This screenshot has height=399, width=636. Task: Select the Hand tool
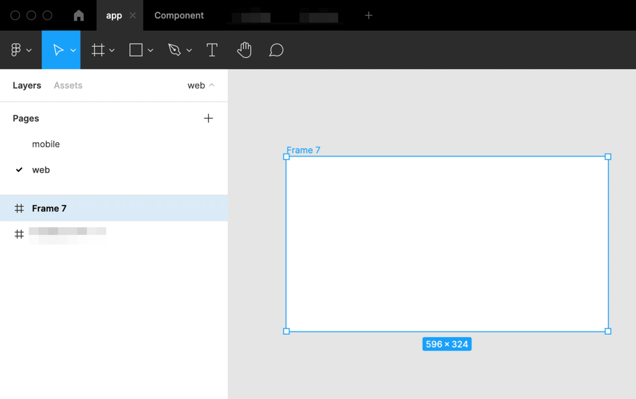[x=244, y=50]
